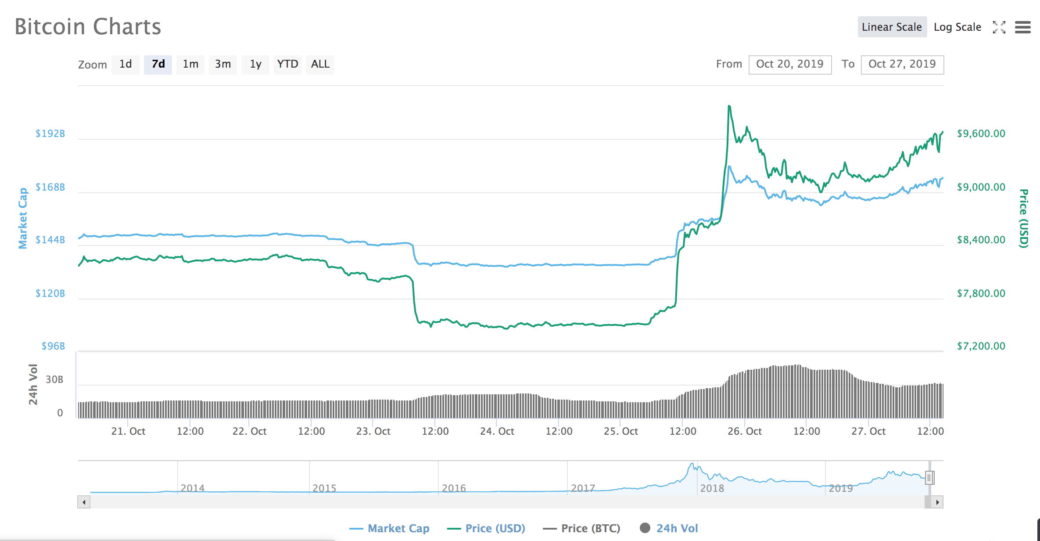Set zoom to 1m
The width and height of the screenshot is (1040, 541).
pos(190,64)
